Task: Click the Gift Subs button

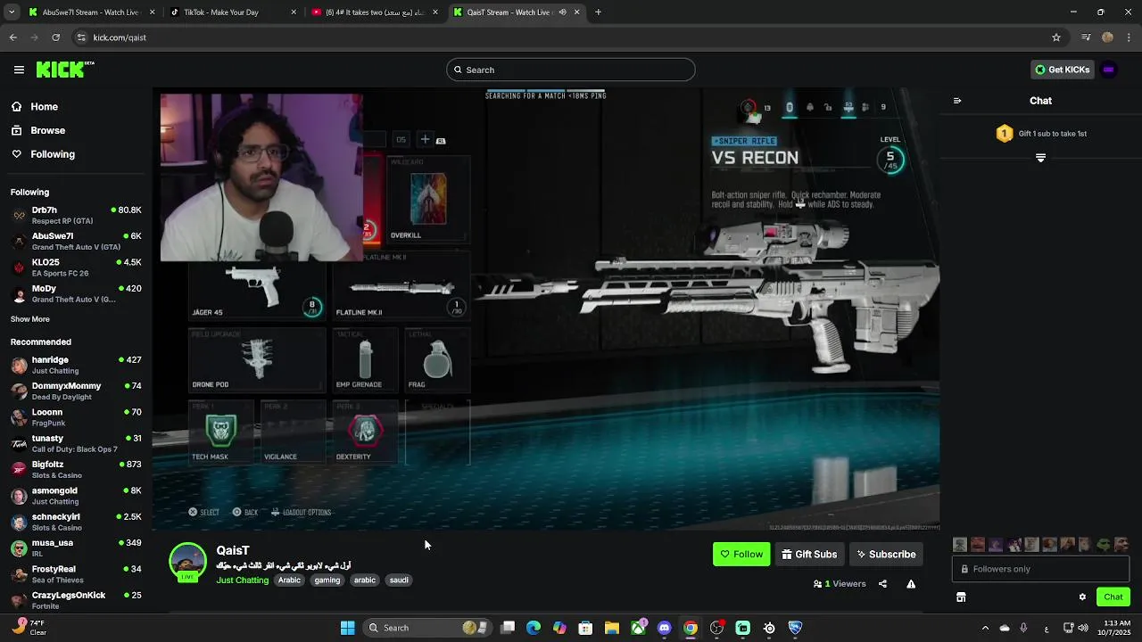Action: (x=809, y=554)
